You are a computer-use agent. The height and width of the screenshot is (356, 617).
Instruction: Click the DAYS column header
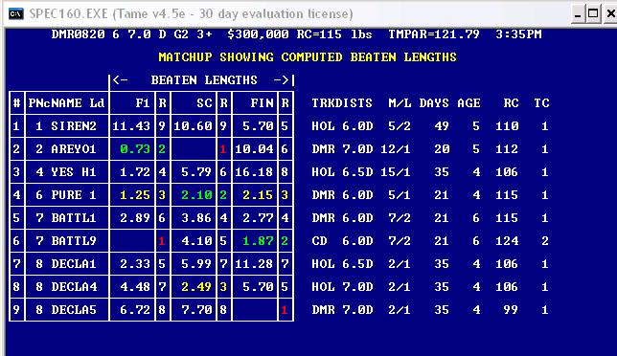click(x=434, y=103)
